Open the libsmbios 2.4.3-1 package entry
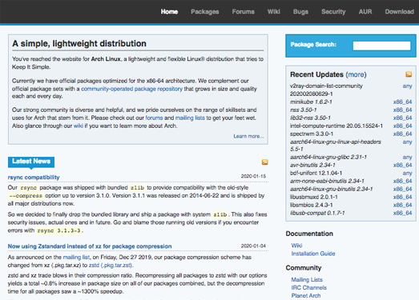This screenshot has width=419, height=300. tap(312, 205)
